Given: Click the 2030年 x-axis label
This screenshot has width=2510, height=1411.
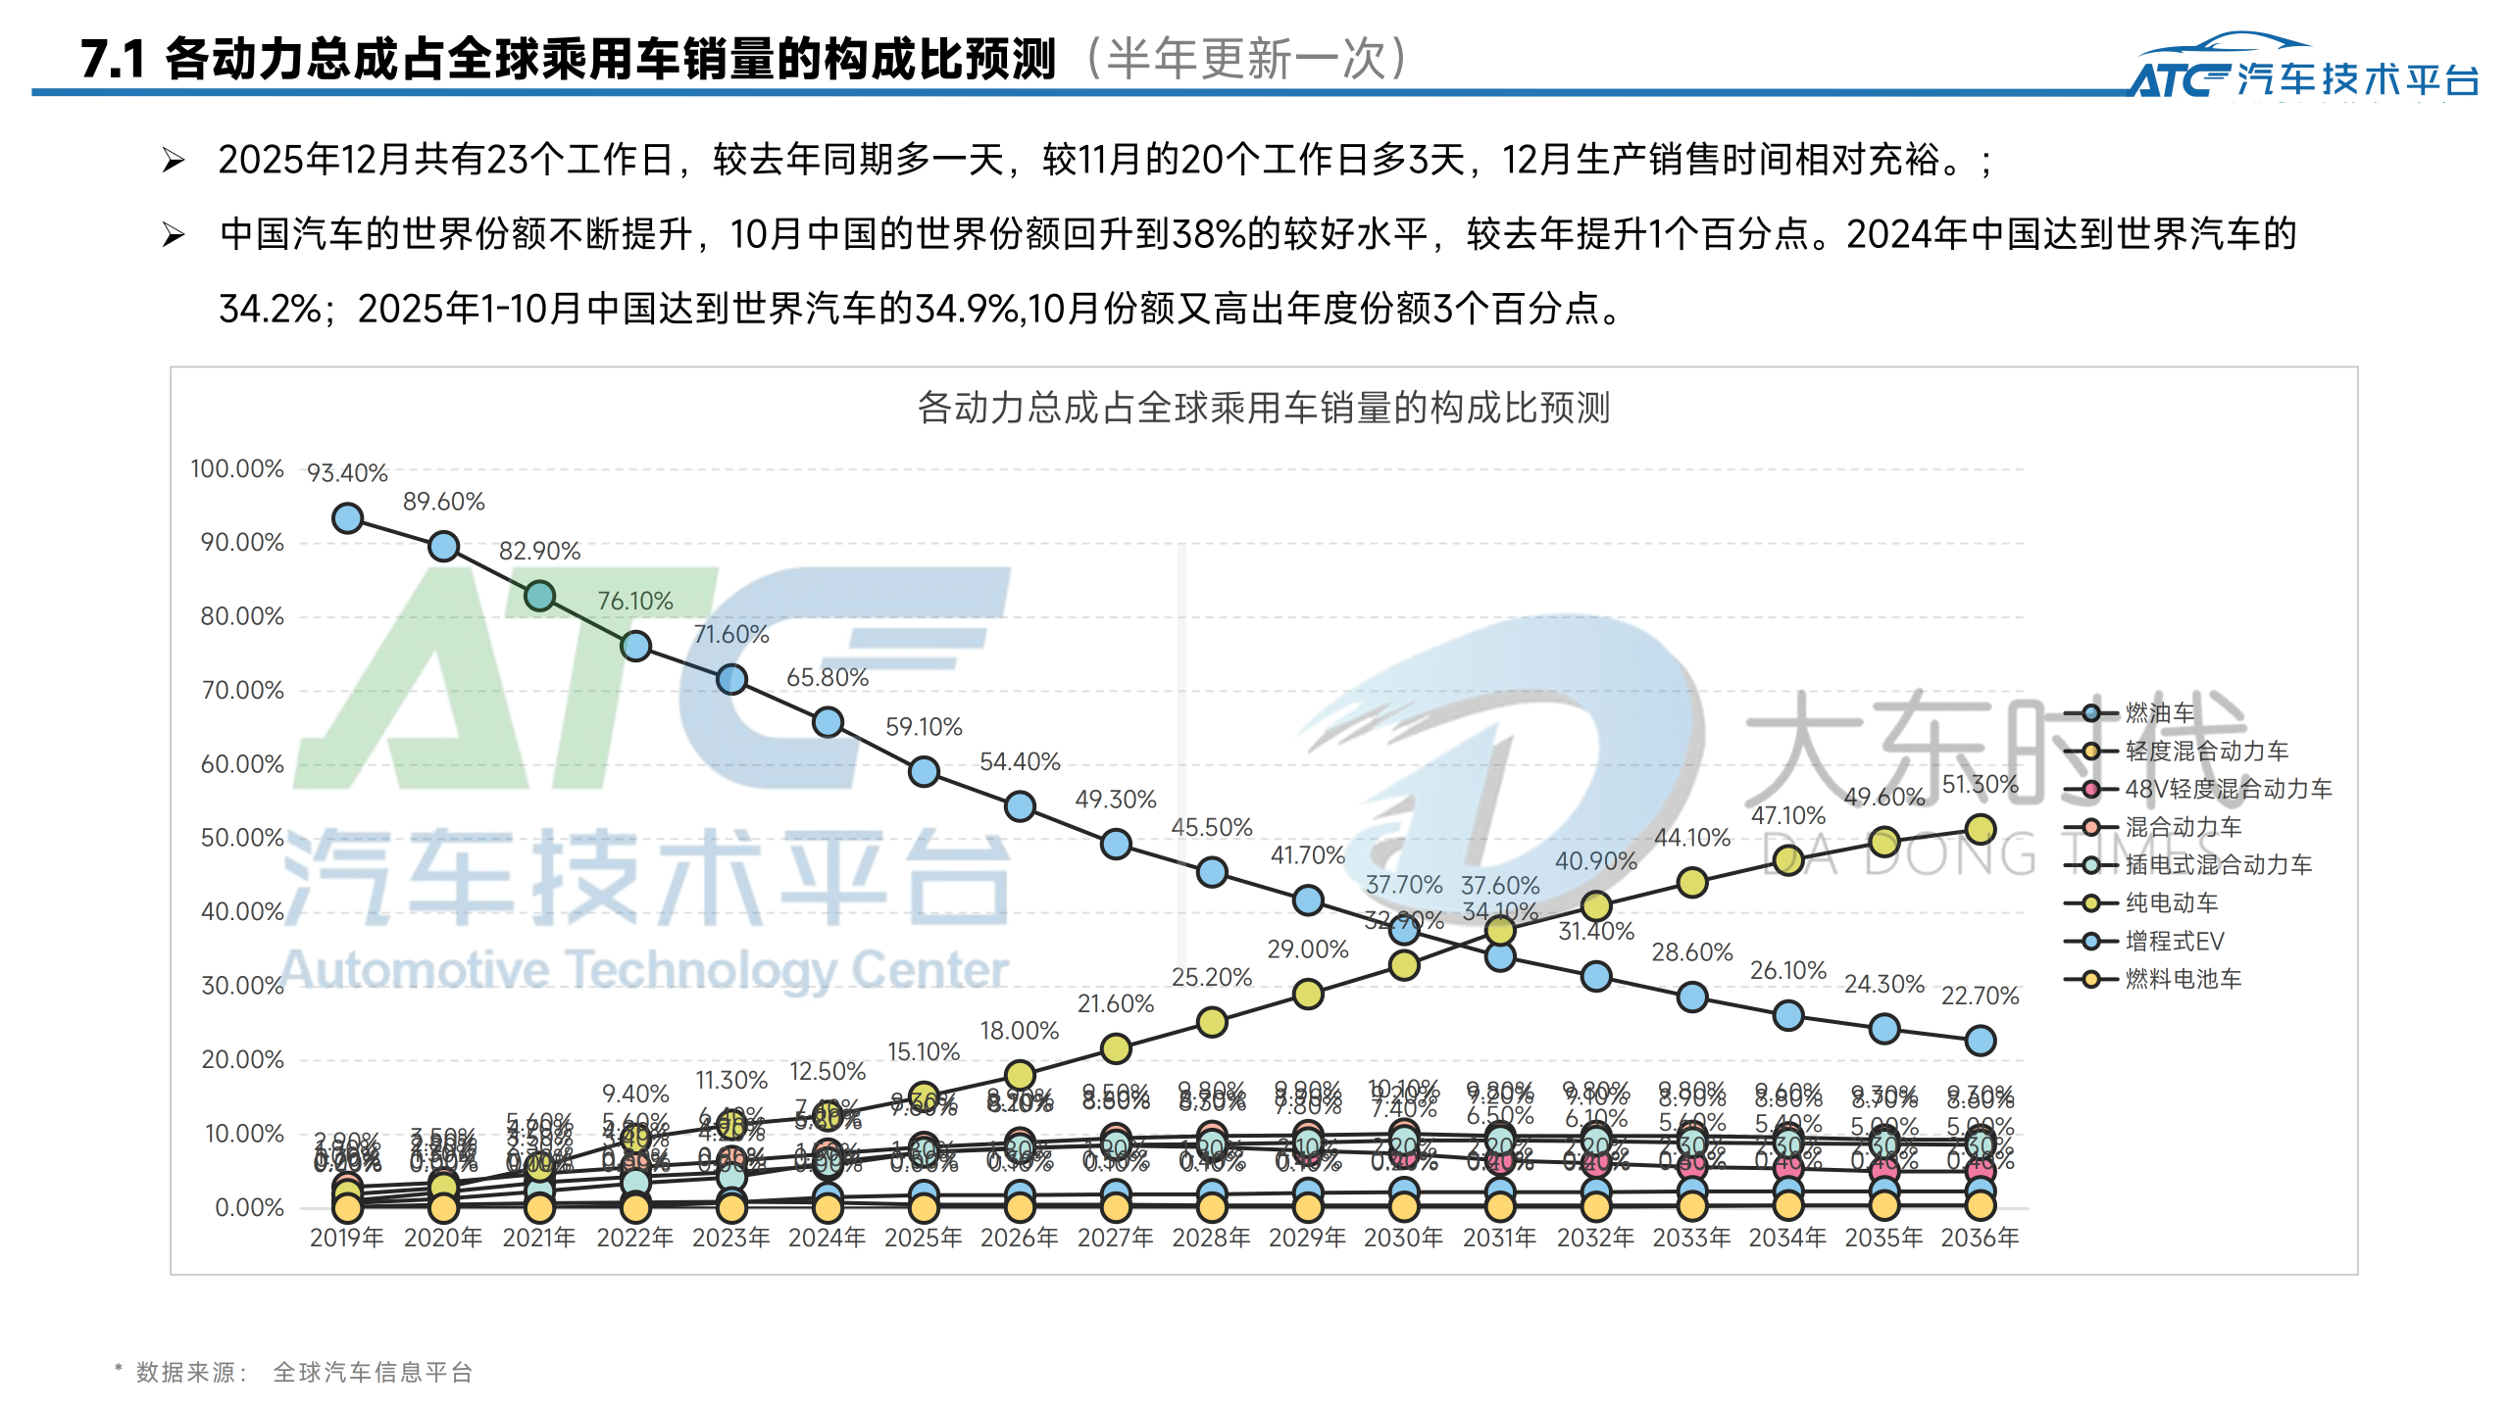Looking at the screenshot, I should point(1403,1238).
